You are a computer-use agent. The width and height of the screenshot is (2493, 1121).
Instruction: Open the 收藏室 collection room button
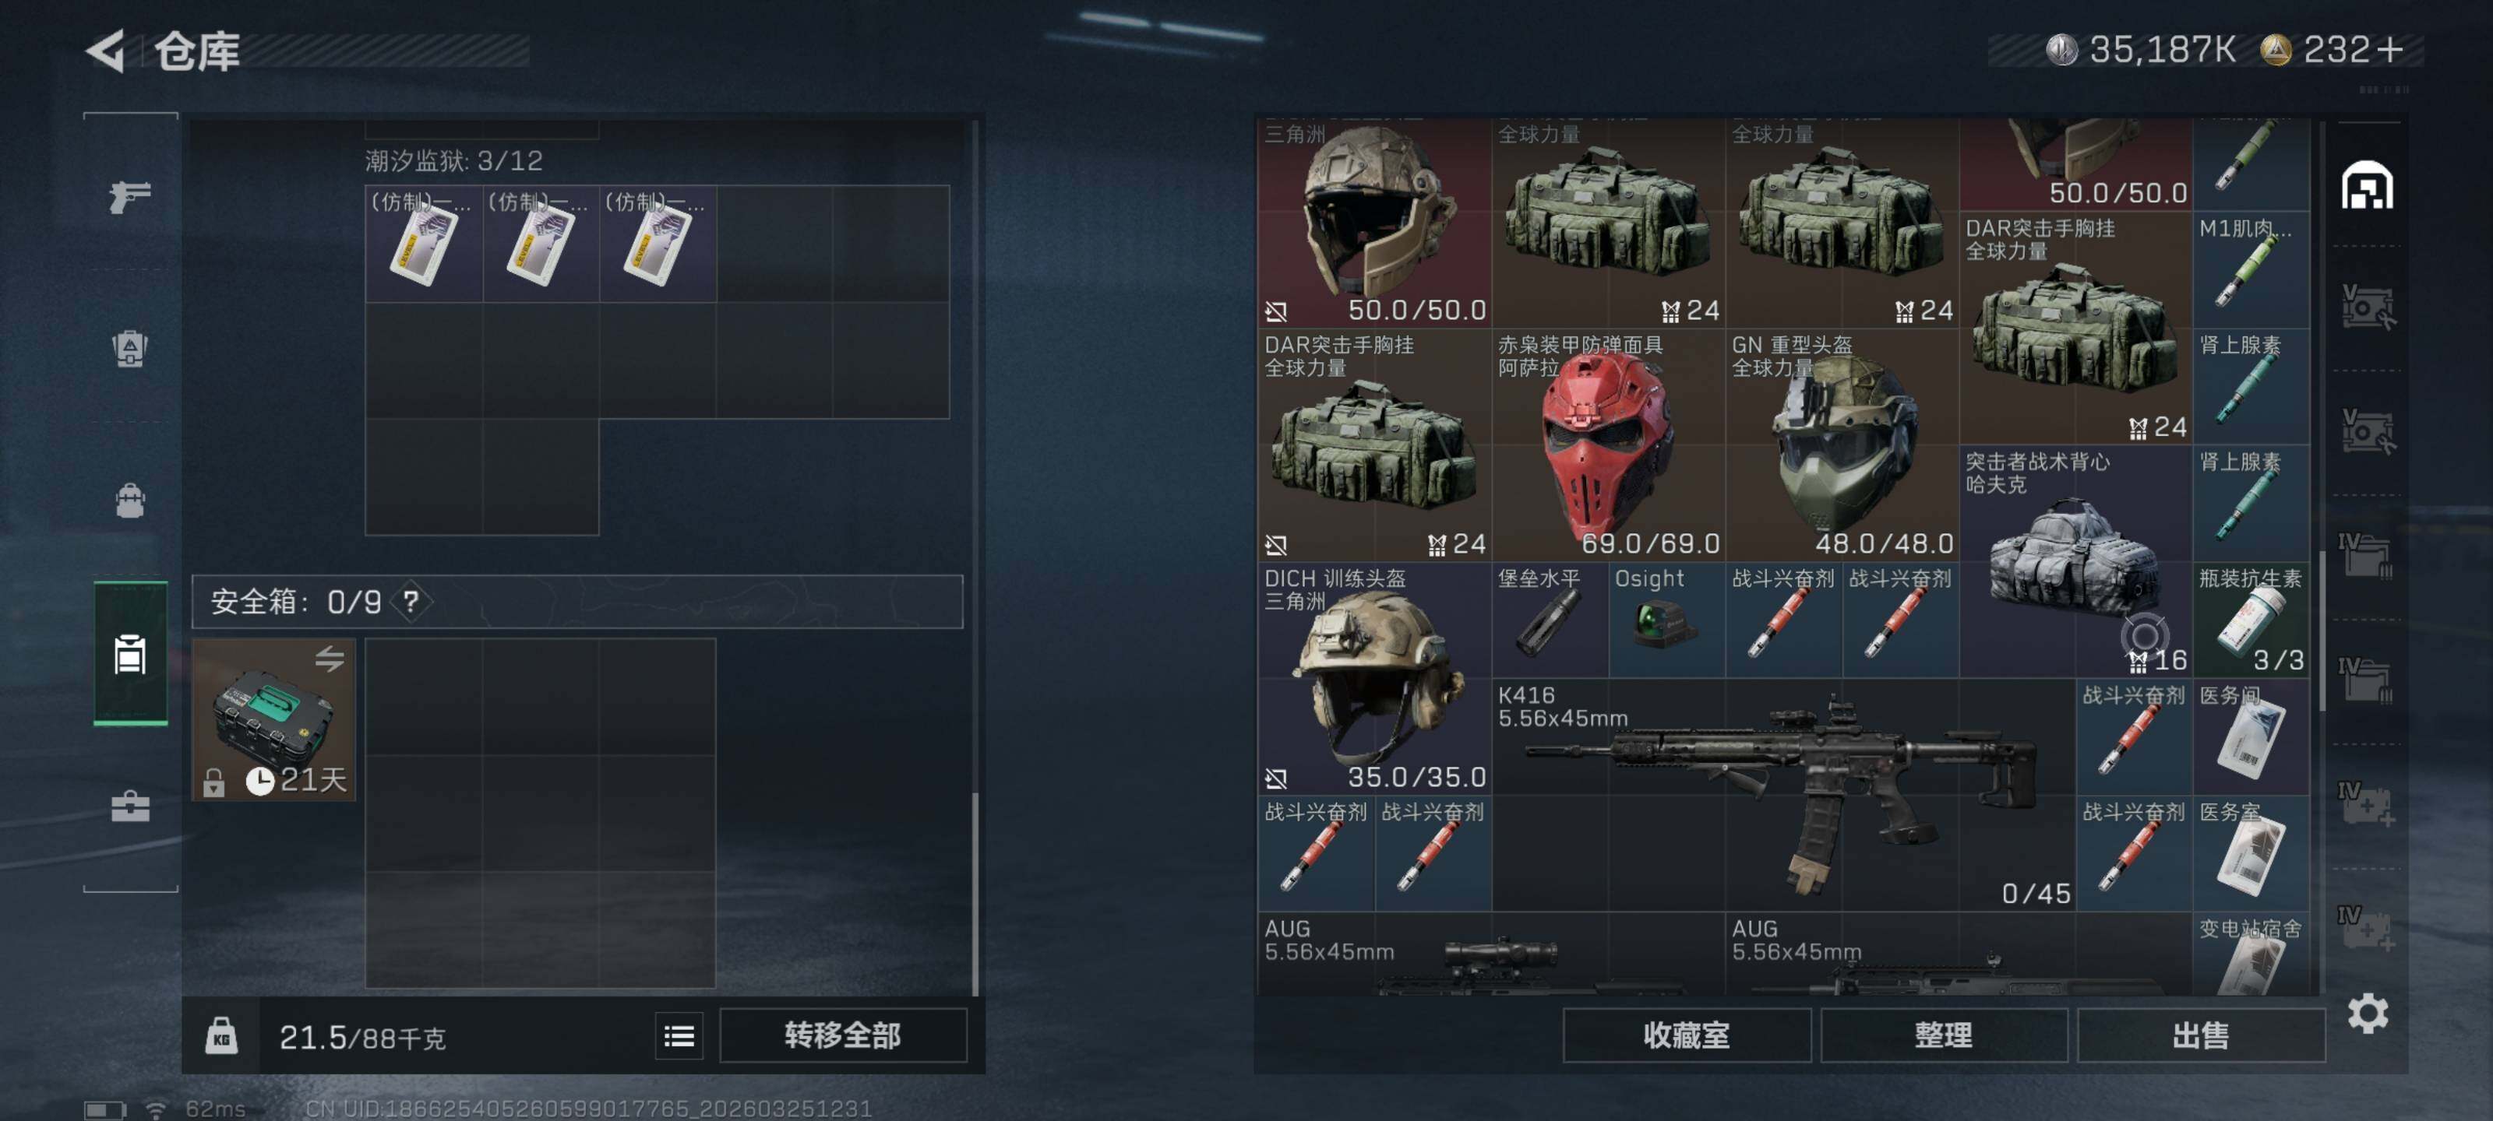tap(1687, 1035)
